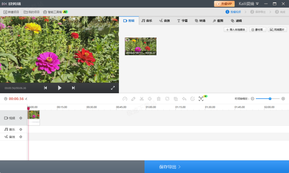Open the AI smart toolbox
Image resolution: width=289 pixels, height=173 pixels.
[x=55, y=12]
